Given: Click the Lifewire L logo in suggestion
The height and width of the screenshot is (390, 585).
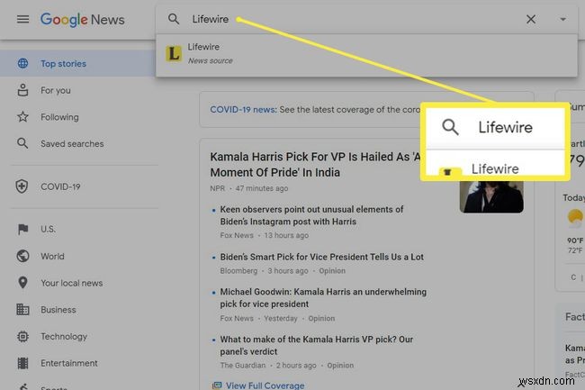Looking at the screenshot, I should 174,54.
